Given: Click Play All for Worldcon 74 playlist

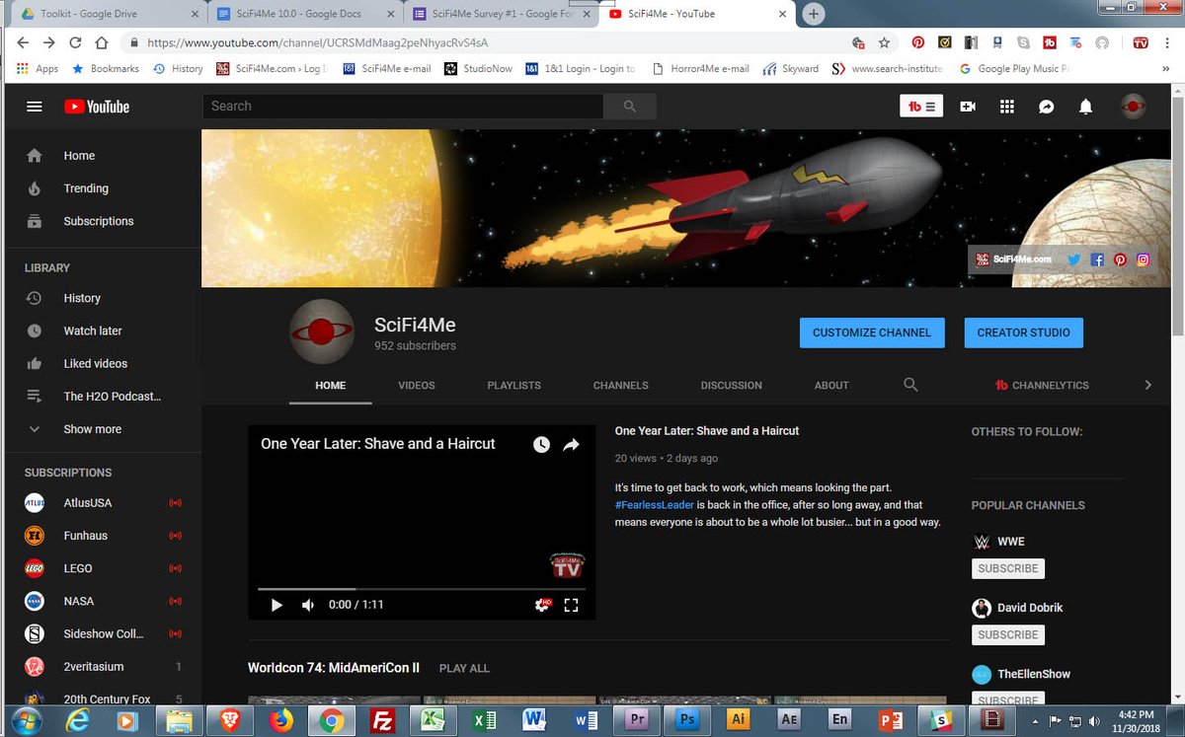Looking at the screenshot, I should (x=464, y=668).
